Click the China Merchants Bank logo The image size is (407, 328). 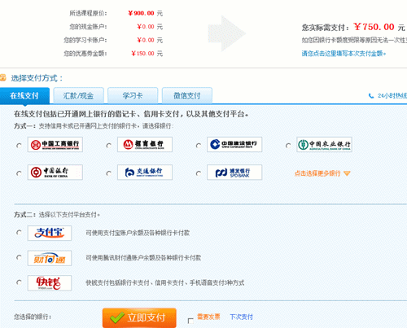click(145, 145)
